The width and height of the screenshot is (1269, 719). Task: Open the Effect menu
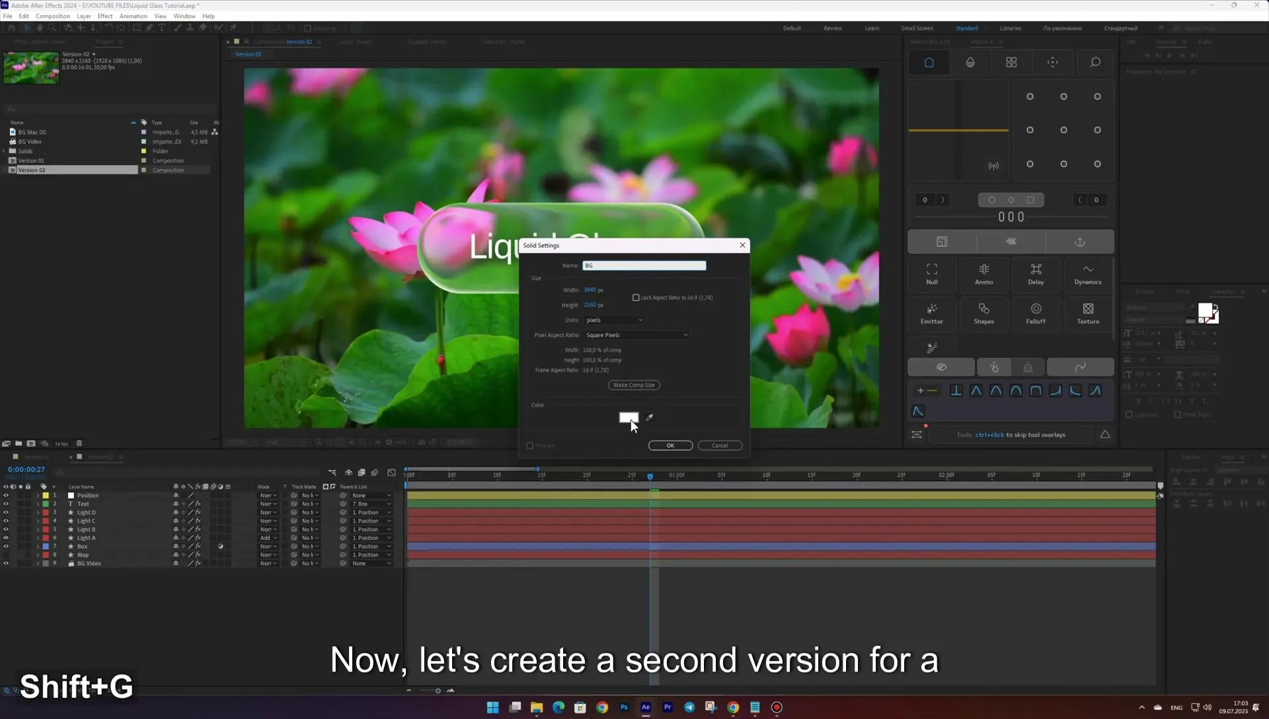coord(105,16)
